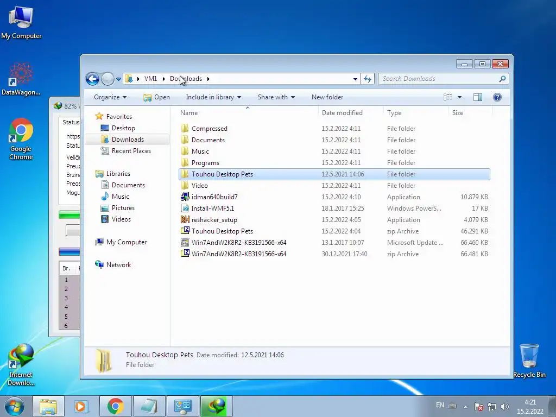Open the Recycle Bin
Image resolution: width=556 pixels, height=417 pixels.
point(529,361)
